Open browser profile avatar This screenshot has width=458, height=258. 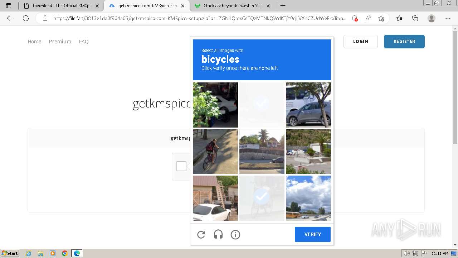point(432,18)
